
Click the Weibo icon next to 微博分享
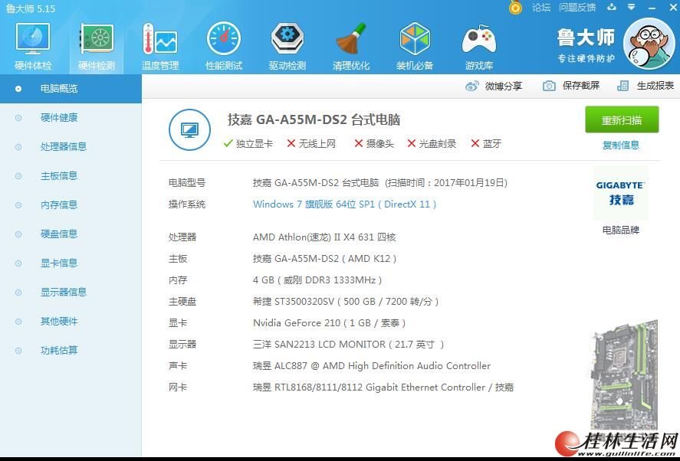click(471, 86)
